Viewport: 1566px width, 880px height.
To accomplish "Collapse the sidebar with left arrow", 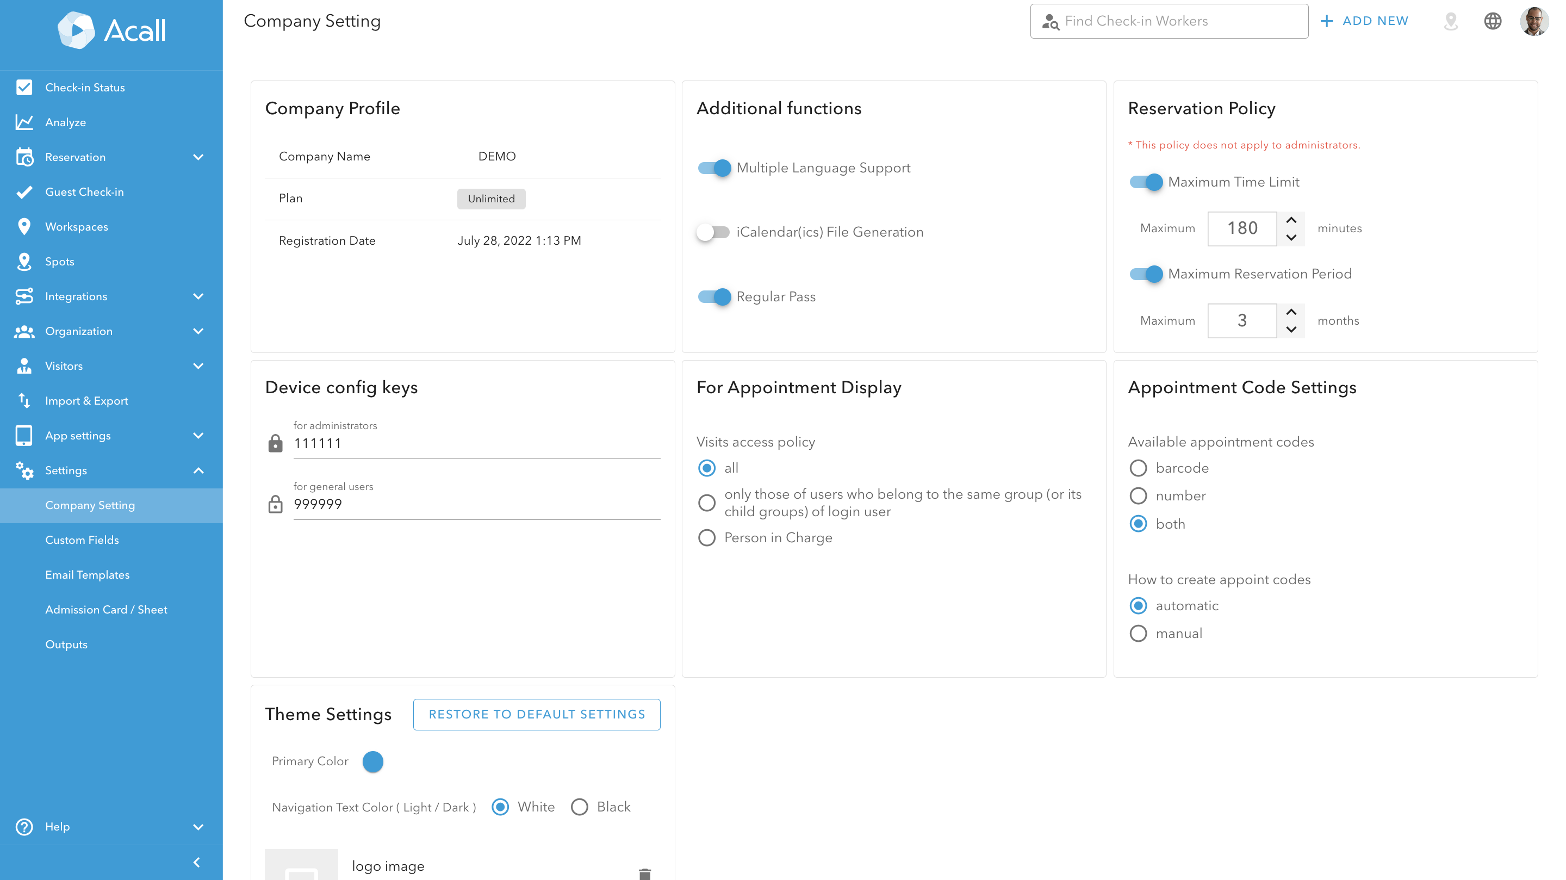I will pos(196,863).
